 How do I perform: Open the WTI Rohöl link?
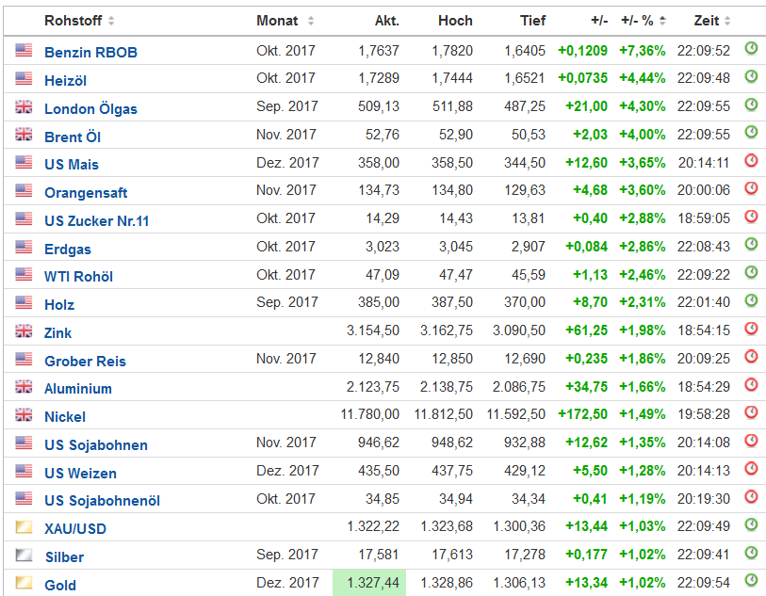78,276
